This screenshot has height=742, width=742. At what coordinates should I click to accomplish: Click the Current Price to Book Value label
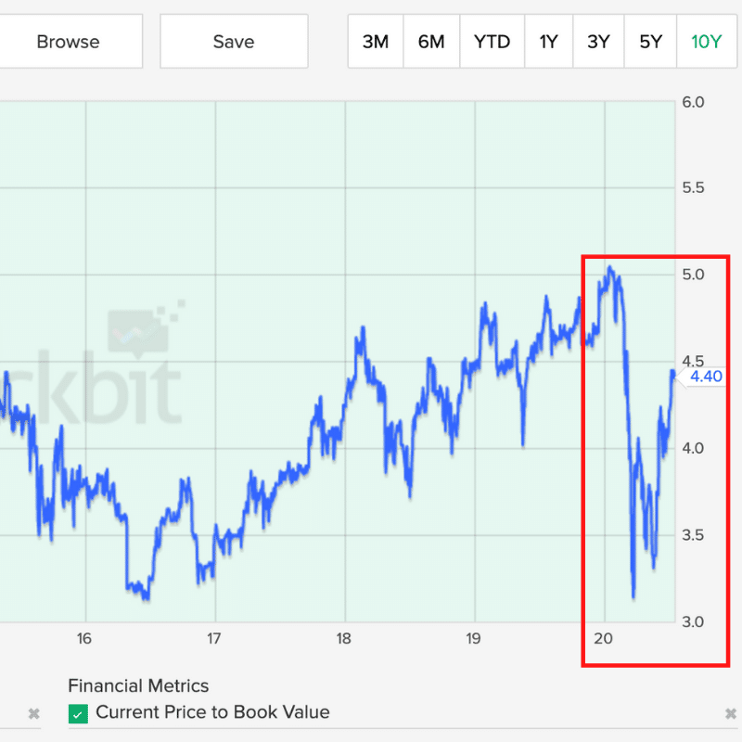(212, 713)
